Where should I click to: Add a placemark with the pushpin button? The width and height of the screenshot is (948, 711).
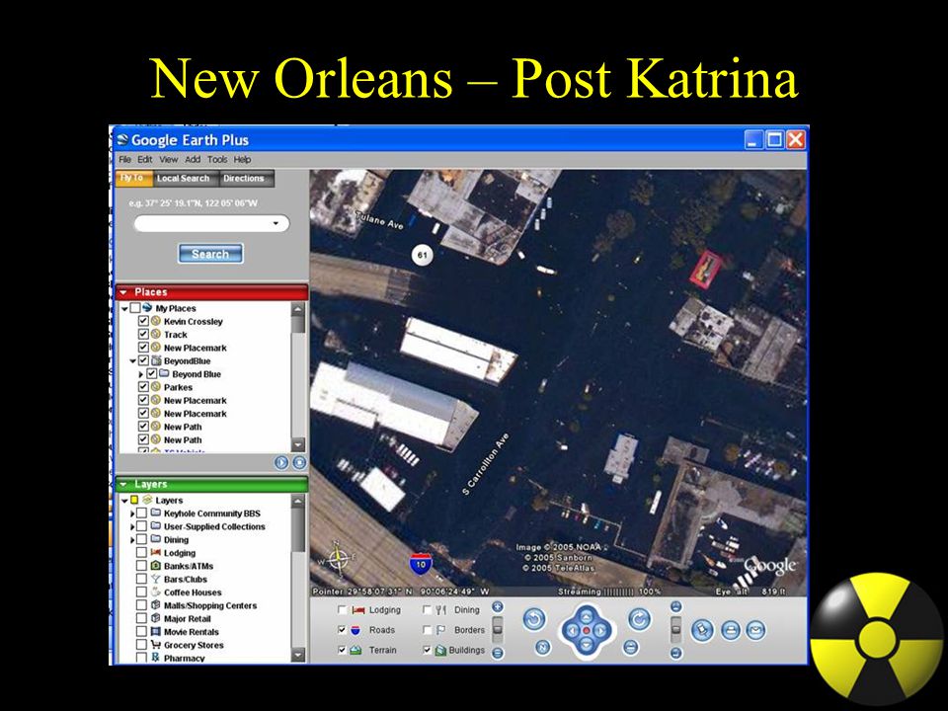702,631
